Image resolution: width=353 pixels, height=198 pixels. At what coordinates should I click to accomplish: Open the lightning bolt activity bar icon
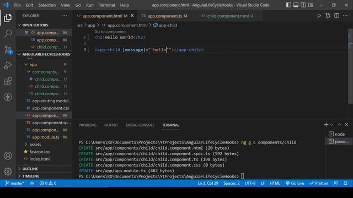click(x=8, y=97)
